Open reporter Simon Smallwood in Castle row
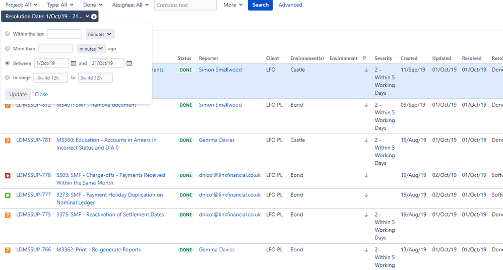The image size is (503, 270). [220, 70]
